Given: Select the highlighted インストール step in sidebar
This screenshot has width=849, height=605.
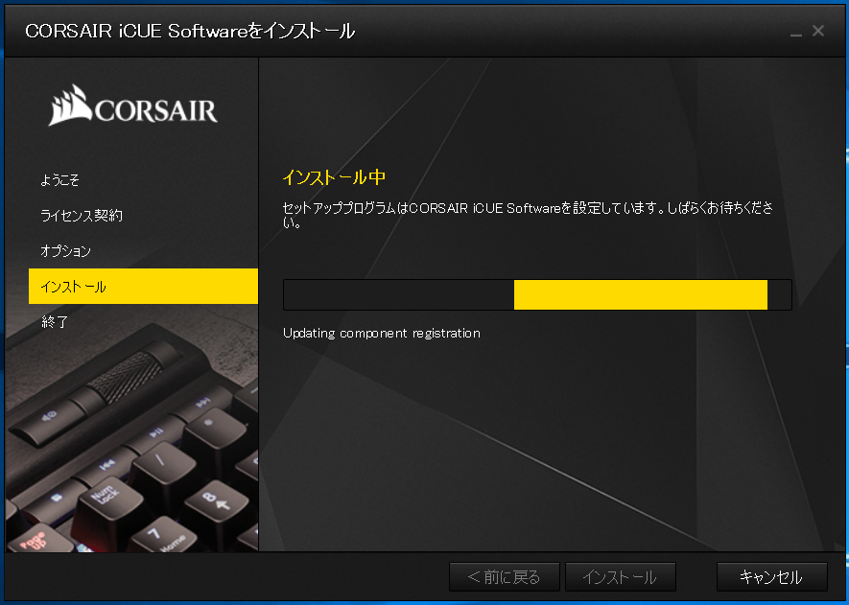Looking at the screenshot, I should click(x=144, y=287).
